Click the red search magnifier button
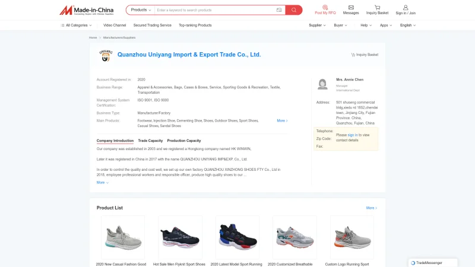 click(x=293, y=10)
